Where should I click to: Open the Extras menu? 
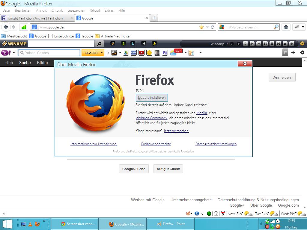click(x=109, y=10)
